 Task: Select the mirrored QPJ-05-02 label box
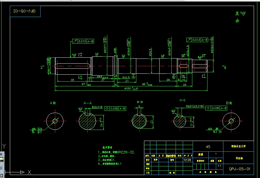25,11
